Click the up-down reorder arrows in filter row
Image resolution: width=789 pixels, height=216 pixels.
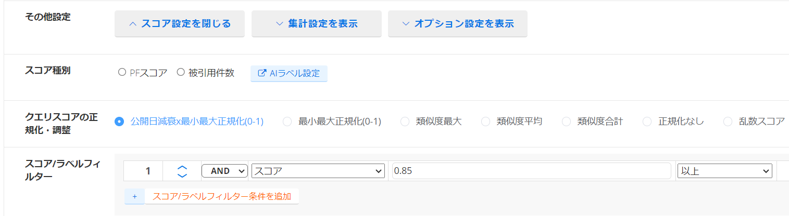[182, 171]
